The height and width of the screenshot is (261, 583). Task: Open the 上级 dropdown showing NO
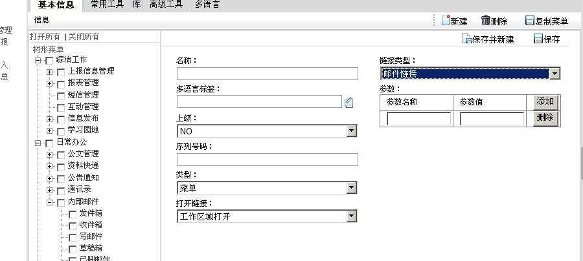[351, 130]
